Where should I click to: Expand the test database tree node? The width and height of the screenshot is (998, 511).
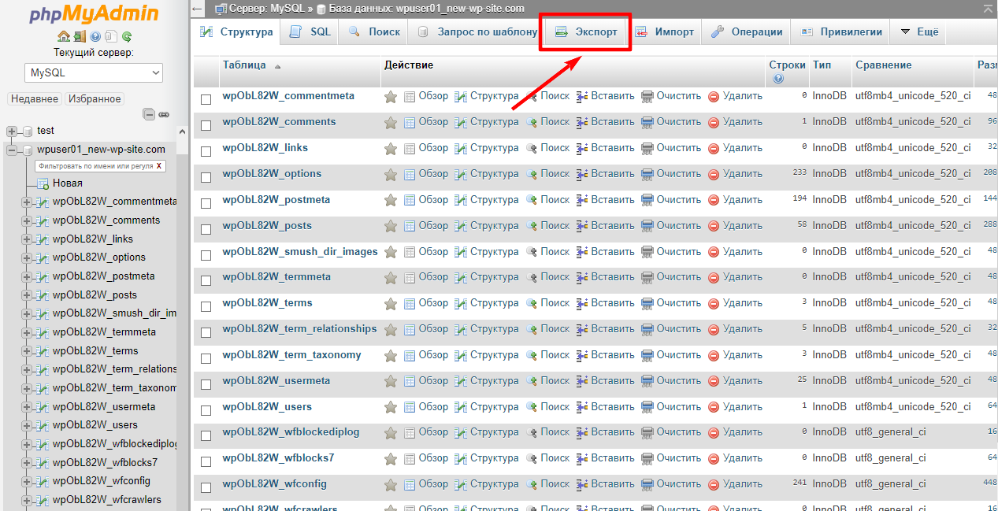coord(12,131)
